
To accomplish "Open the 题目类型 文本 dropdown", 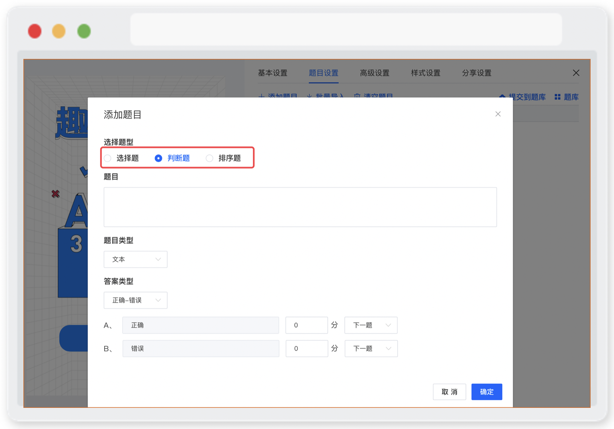I will 136,259.
